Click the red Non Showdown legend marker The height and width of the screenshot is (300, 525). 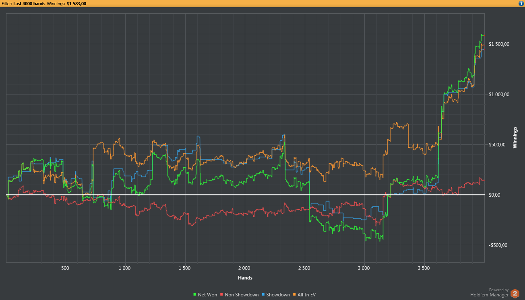[222, 295]
